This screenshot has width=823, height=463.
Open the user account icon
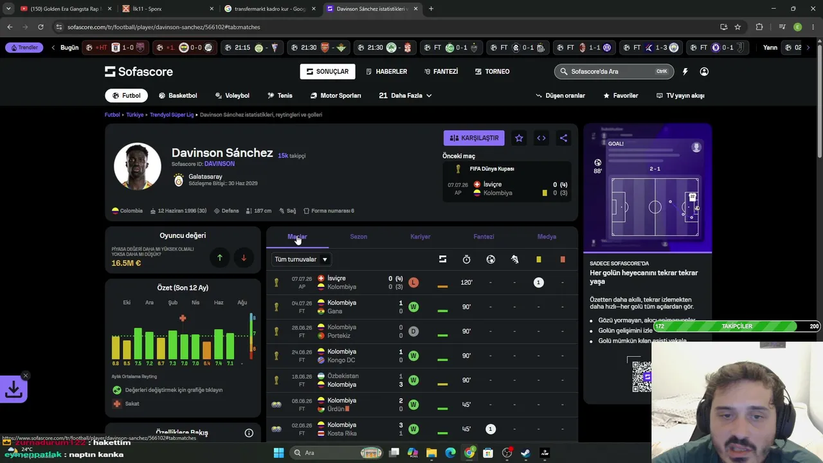click(704, 71)
